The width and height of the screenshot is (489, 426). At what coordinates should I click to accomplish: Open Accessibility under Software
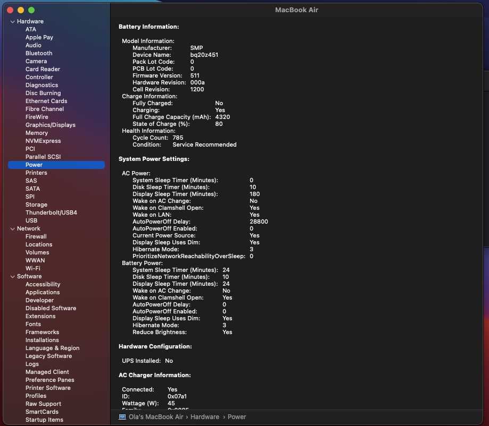click(43, 284)
